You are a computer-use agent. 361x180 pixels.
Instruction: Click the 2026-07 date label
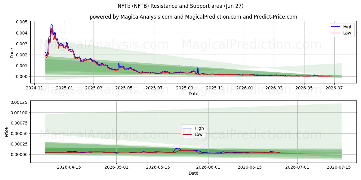coord(334,88)
